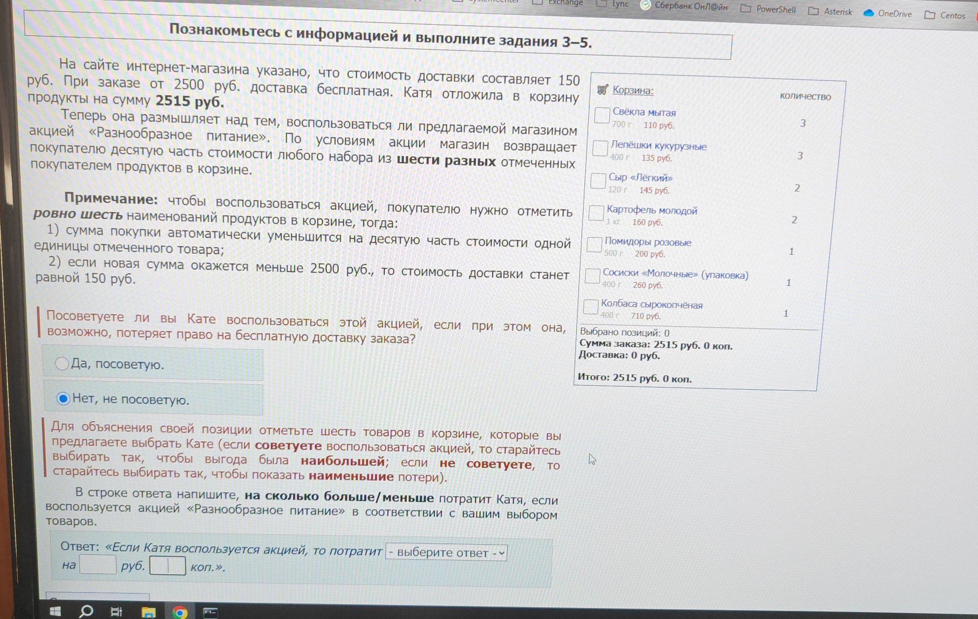This screenshot has width=978, height=619.
Task: Check the Картофель молодой checkbox
Action: click(x=596, y=212)
